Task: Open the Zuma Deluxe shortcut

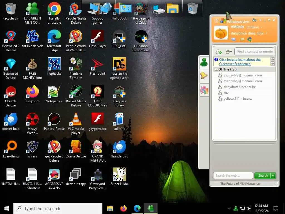Action: tap(76, 149)
